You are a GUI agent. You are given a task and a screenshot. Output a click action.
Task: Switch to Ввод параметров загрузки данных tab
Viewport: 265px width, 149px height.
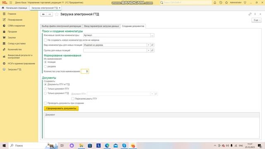(101, 26)
